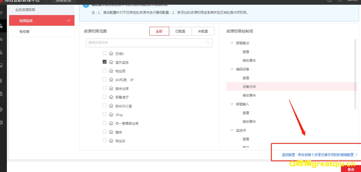
Task: Enable the 前台办公室 checkbox
Action: [105, 106]
